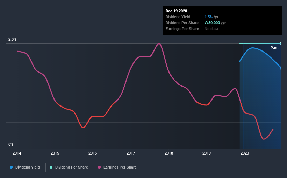This screenshot has width=287, height=178.
Task: Toggle the Earnings Per Share legend button
Action: (x=117, y=167)
